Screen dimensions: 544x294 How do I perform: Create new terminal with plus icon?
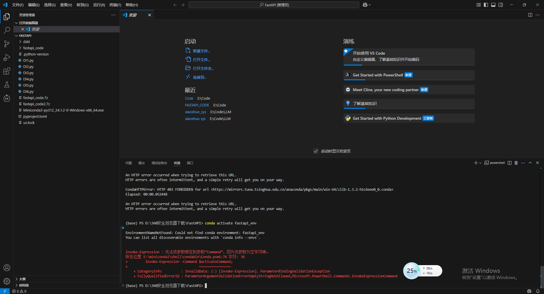pyautogui.click(x=476, y=163)
